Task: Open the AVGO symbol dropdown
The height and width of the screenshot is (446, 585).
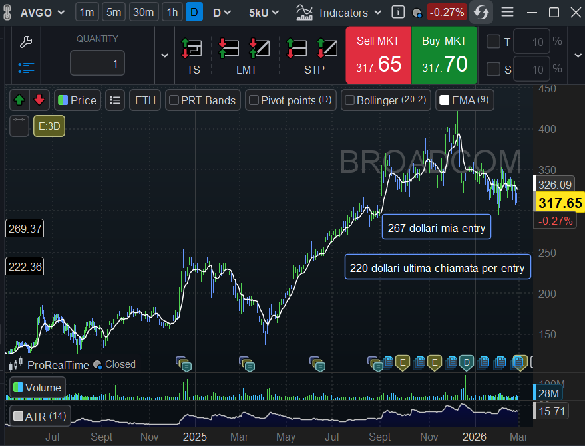Action: 43,12
